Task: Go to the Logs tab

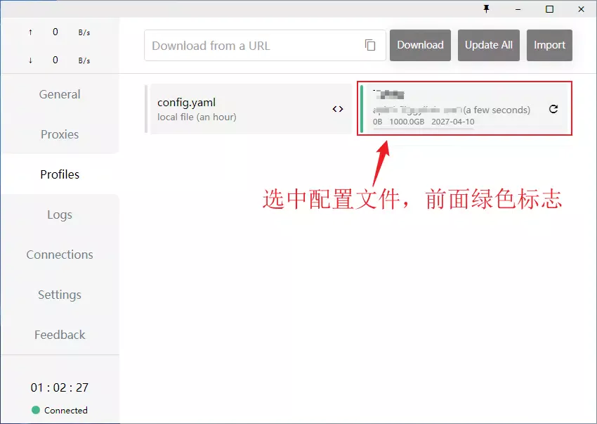Action: tap(60, 214)
